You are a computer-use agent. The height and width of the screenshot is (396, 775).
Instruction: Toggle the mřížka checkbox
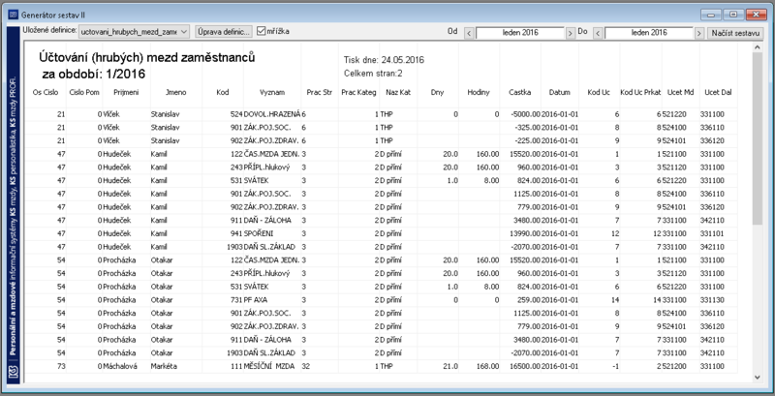click(261, 31)
